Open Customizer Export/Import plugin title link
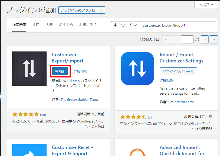Image resolution: width=220 pixels, height=156 pixels. click(68, 58)
